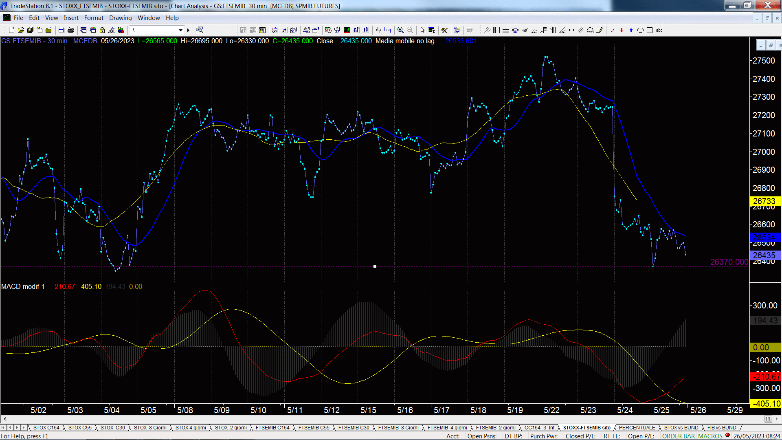
Task: Click the padlock lock icon
Action: click(102, 30)
